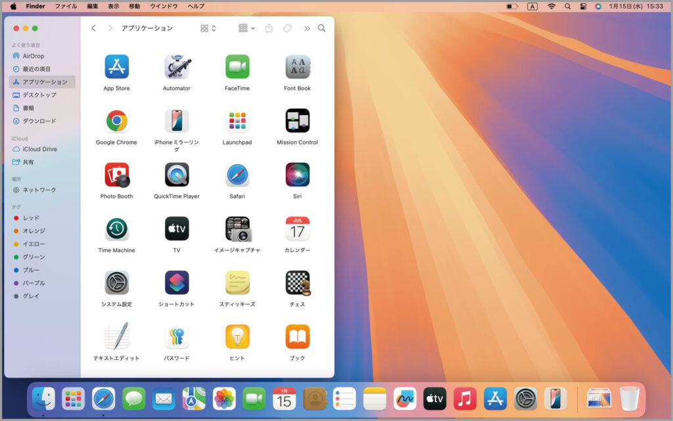Click the ヒント application icon
The image size is (673, 421).
(x=237, y=337)
